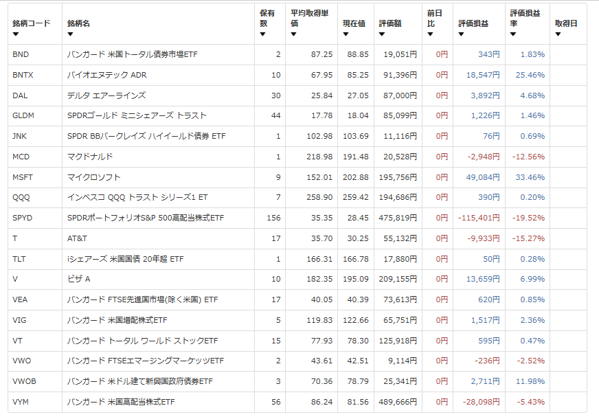Select ticker code TLT
599x419 pixels.
(x=19, y=260)
